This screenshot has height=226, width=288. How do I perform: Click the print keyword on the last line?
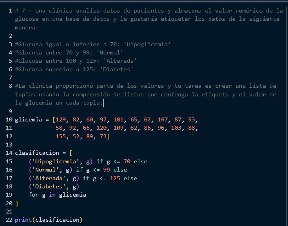point(23,220)
